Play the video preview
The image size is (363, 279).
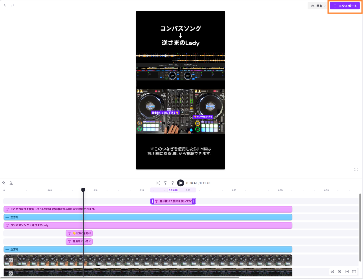click(180, 183)
